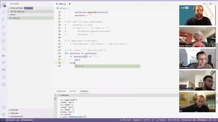The width and height of the screenshot is (218, 122).
Task: Open the notifications bell icon
Action: (215, 120)
